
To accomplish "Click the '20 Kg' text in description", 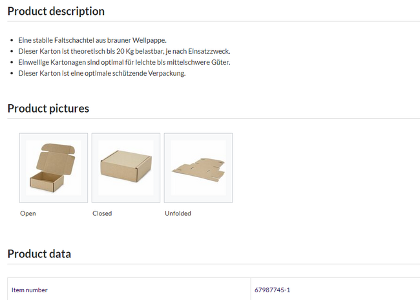I will coord(125,51).
